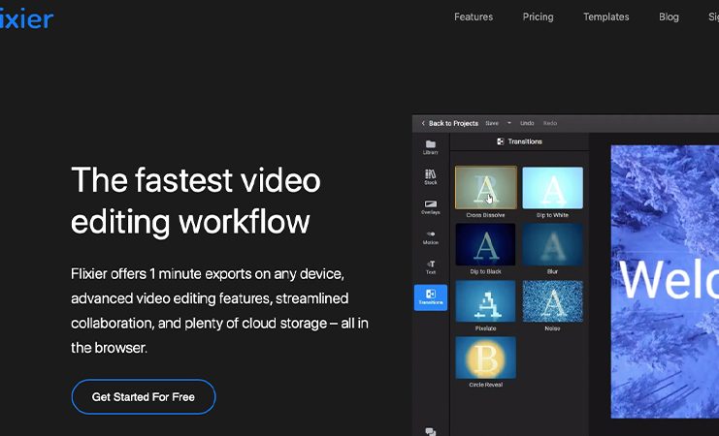Go Back to Projects

[x=453, y=123]
